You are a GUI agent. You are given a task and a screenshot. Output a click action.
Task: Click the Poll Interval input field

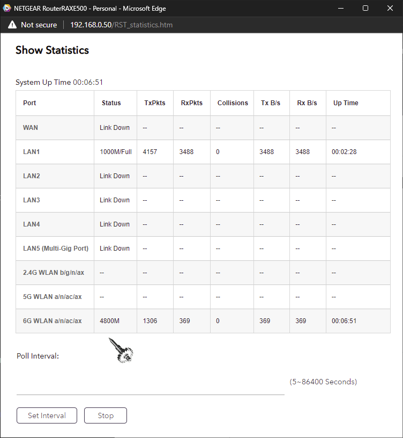point(151,385)
